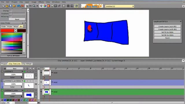Click Create Layers (with BG) button
The height and width of the screenshot is (104, 185).
point(167,29)
